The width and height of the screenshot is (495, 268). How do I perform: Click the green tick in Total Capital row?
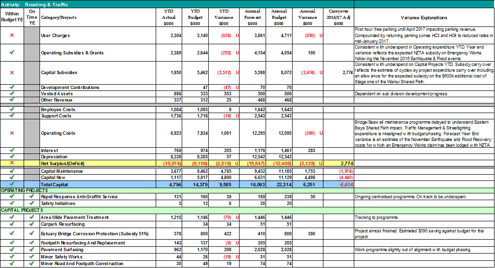[x=12, y=184]
